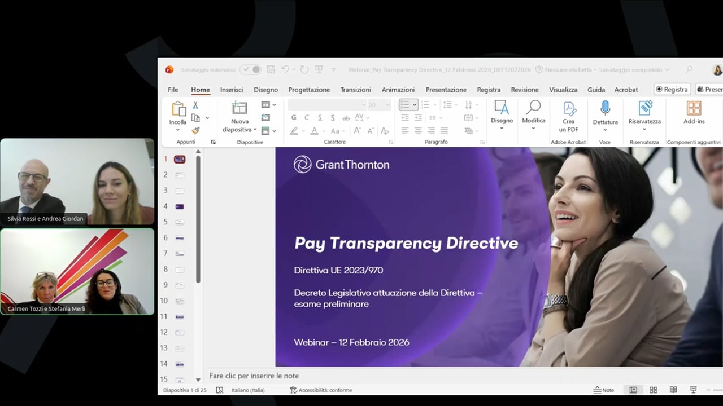Switch to the Animazioni ribbon tab
The image size is (723, 406).
pyautogui.click(x=398, y=89)
